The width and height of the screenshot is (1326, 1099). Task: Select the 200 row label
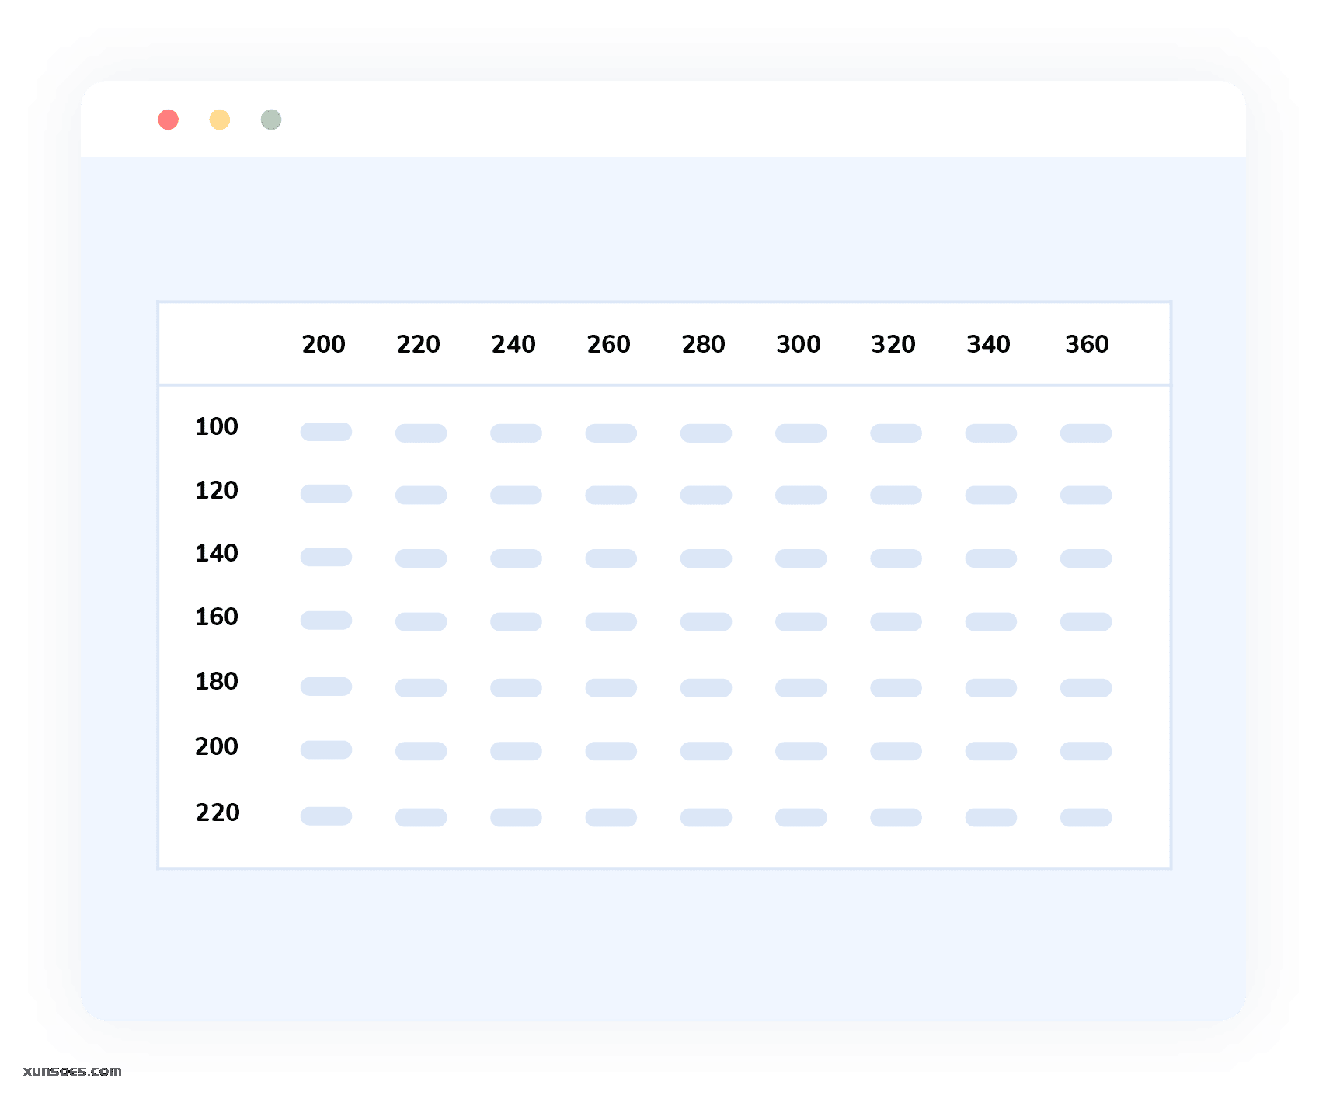217,746
